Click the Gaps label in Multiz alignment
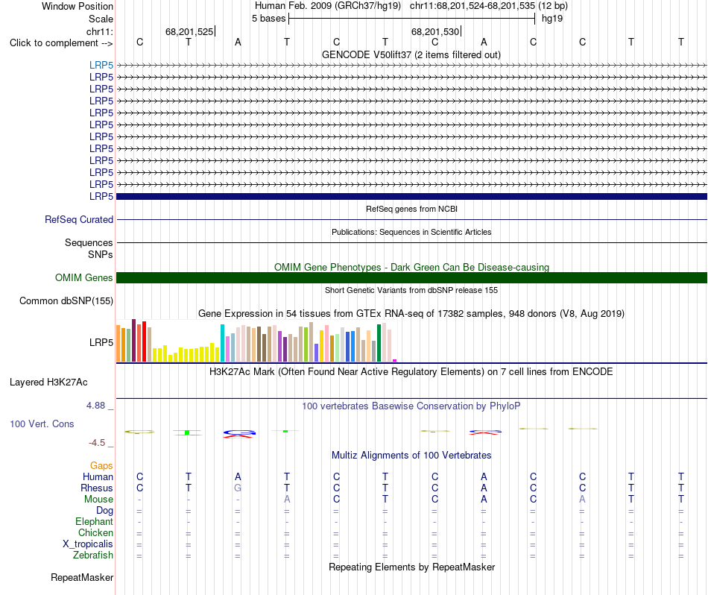 tap(101, 465)
